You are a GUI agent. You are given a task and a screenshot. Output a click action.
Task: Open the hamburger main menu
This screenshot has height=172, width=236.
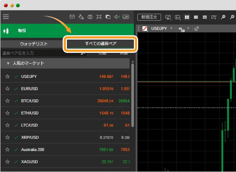(x=6, y=17)
